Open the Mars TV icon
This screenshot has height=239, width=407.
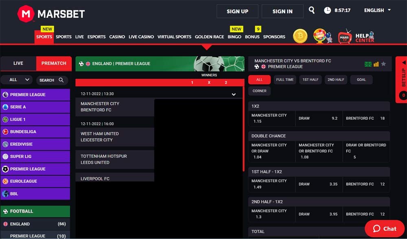tap(345, 36)
